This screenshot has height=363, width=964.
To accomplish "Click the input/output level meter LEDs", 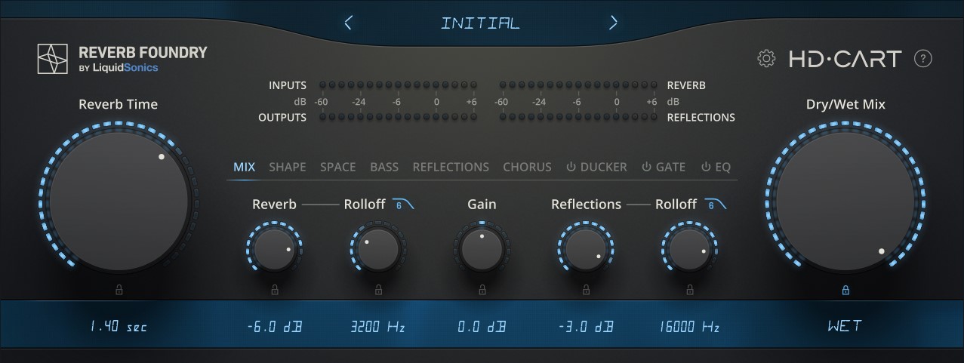I will click(x=397, y=101).
